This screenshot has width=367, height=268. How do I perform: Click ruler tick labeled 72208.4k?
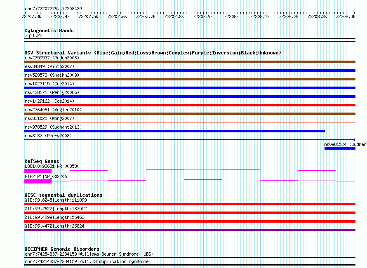coord(346,16)
